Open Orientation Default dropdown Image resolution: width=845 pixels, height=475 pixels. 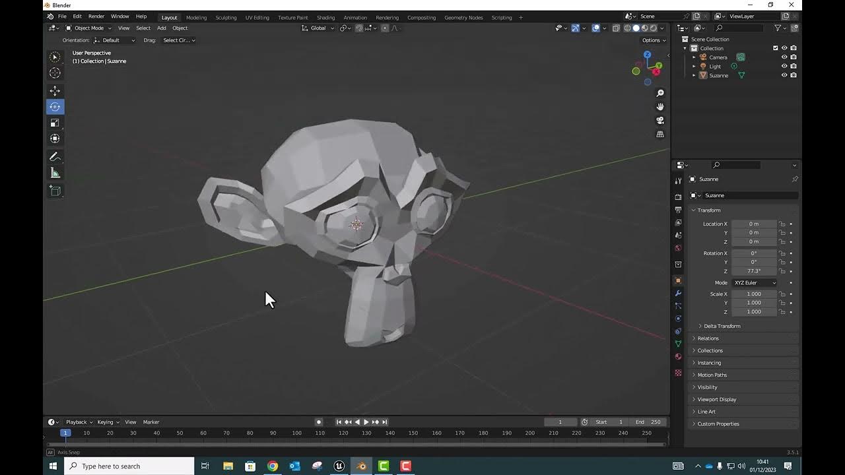tap(114, 40)
